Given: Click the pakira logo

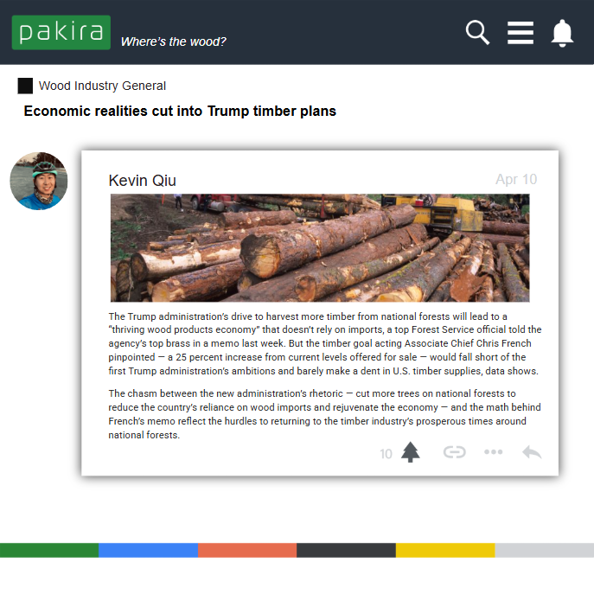Looking at the screenshot, I should tap(61, 33).
